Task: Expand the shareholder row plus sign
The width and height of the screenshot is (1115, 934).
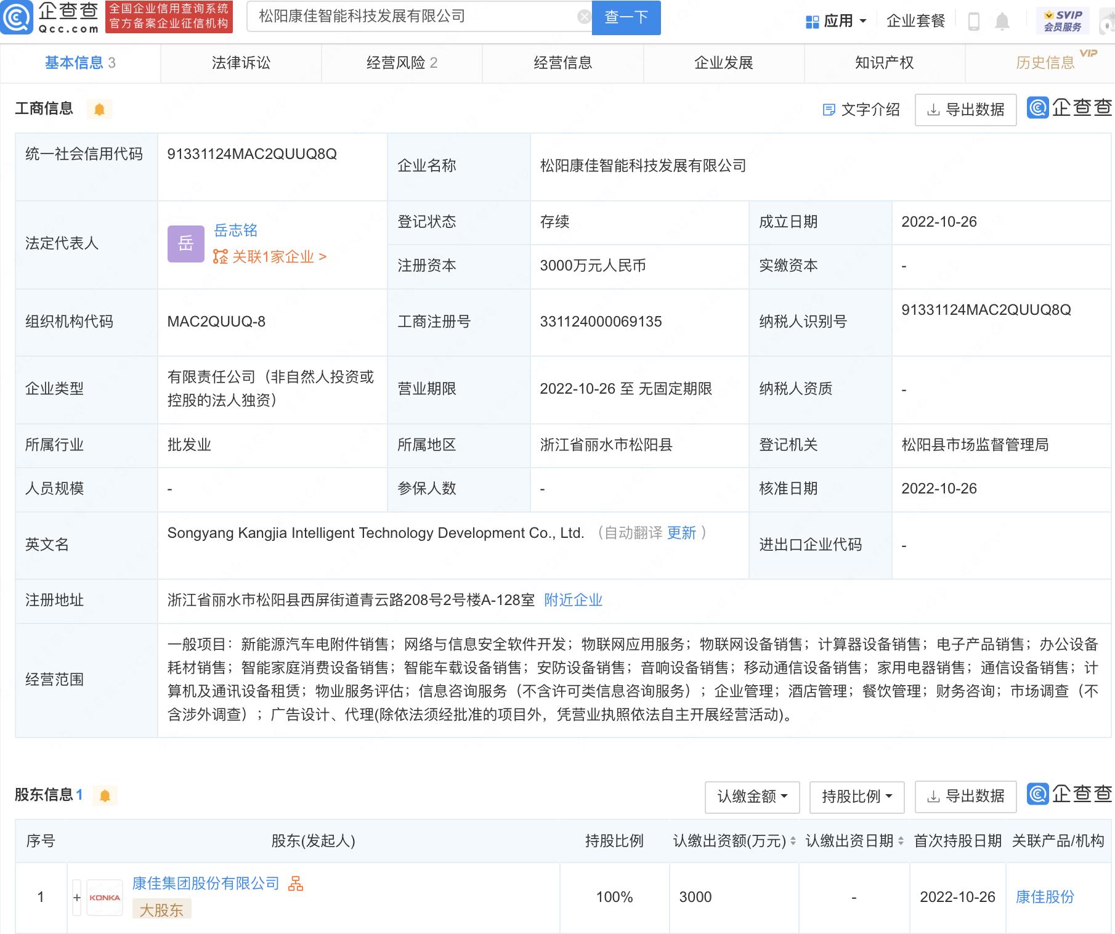Action: pos(77,898)
